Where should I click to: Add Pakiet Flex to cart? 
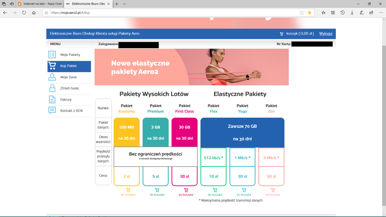click(x=215, y=192)
